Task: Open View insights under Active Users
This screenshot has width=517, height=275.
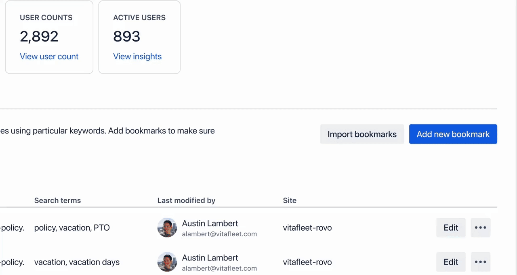Action: click(x=137, y=56)
